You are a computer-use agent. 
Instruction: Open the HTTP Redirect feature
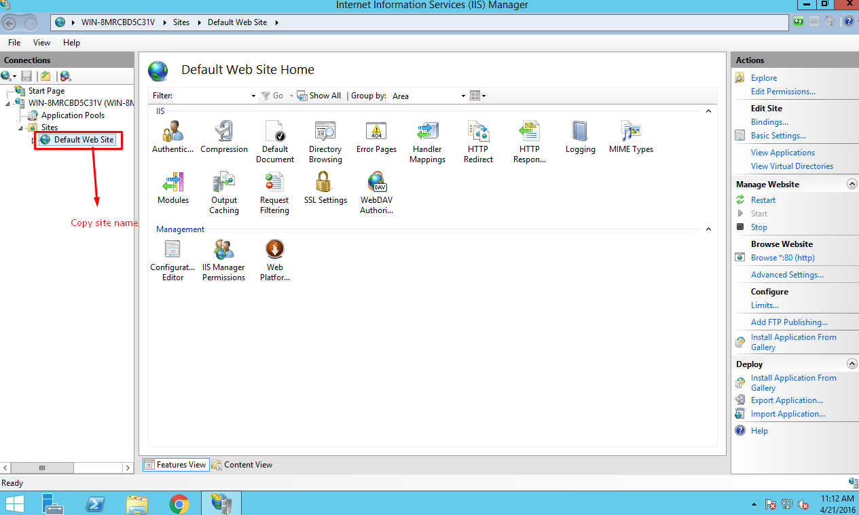(x=478, y=142)
